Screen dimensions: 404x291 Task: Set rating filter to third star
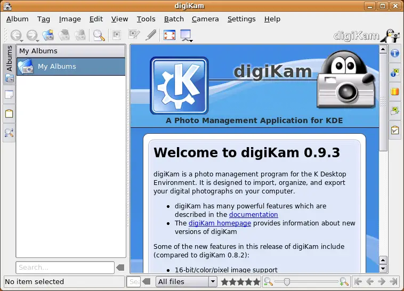(x=241, y=282)
